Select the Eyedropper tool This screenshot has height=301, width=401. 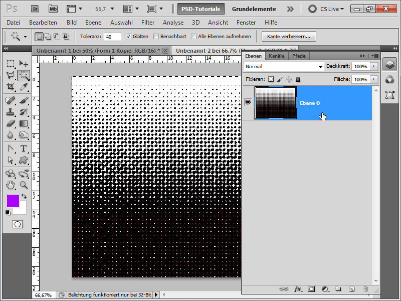pos(24,87)
